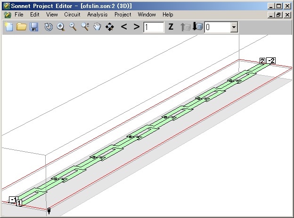Screen dimensions: 294x218
Task: Go up one metal level
Action: pos(186,27)
